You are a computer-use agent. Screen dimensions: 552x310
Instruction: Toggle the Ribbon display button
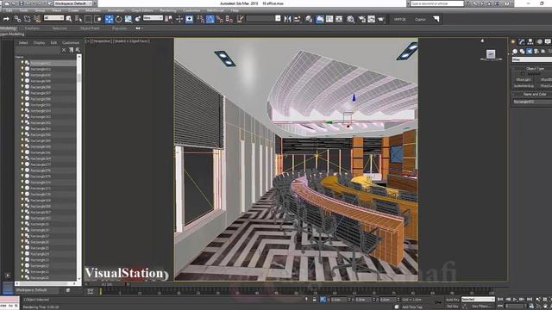[x=320, y=19]
